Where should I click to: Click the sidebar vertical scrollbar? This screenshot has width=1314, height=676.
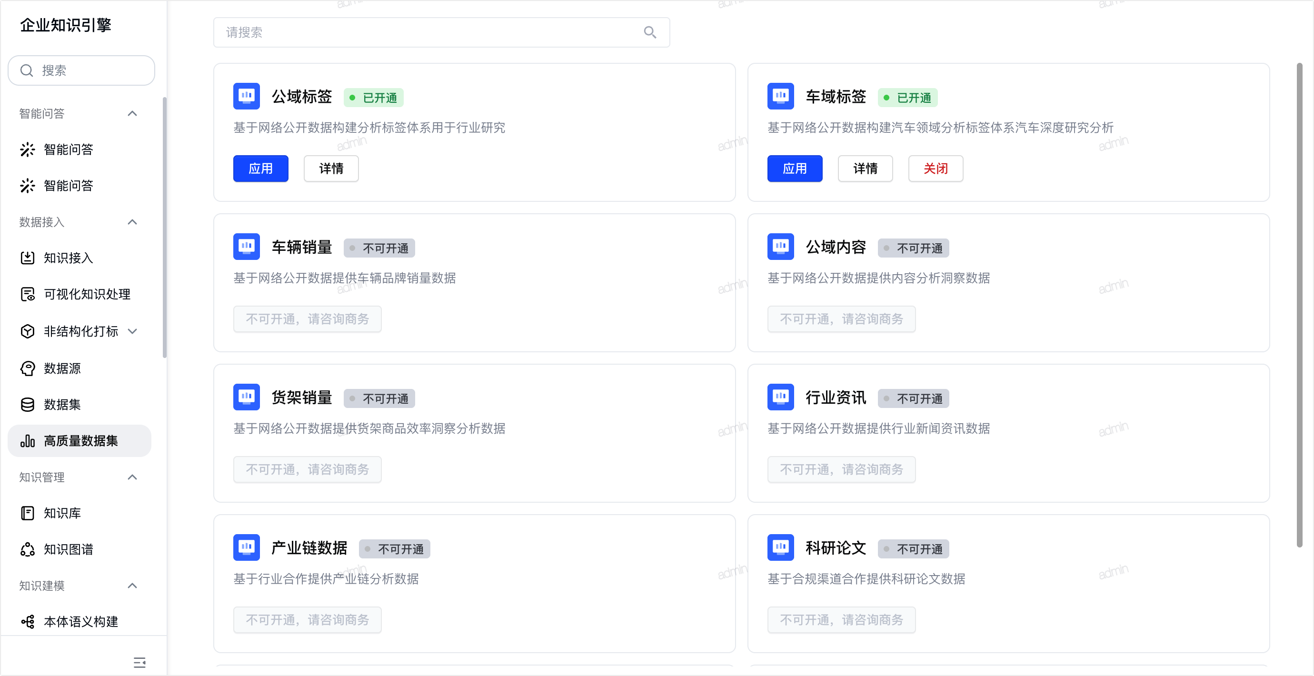pyautogui.click(x=164, y=227)
